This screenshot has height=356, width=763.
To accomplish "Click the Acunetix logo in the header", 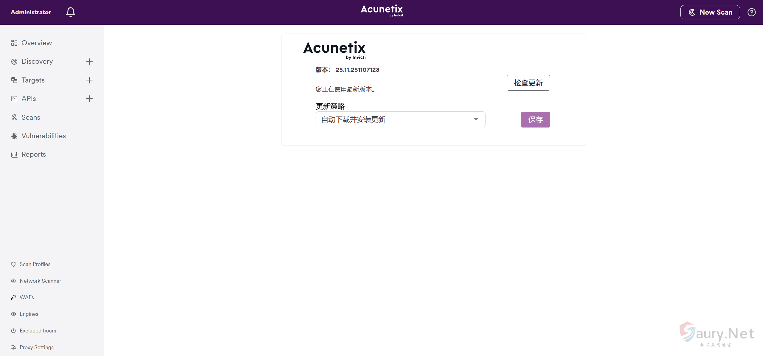I will pyautogui.click(x=381, y=11).
